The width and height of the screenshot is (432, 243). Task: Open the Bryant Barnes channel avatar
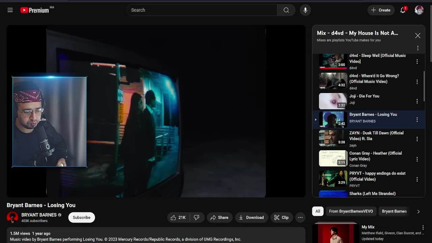coord(12,217)
